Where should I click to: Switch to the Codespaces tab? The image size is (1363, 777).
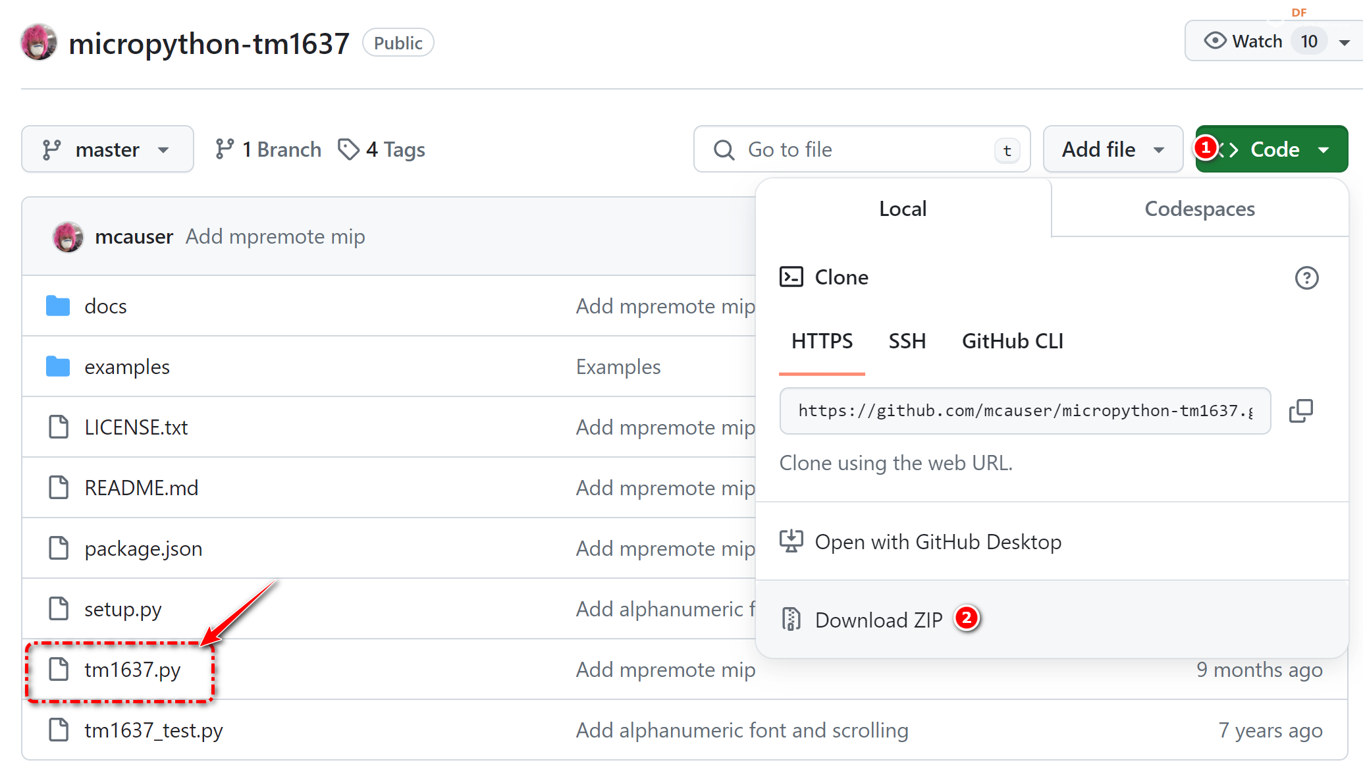pos(1200,209)
